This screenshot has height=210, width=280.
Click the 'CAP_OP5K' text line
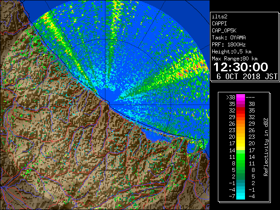click(224, 31)
